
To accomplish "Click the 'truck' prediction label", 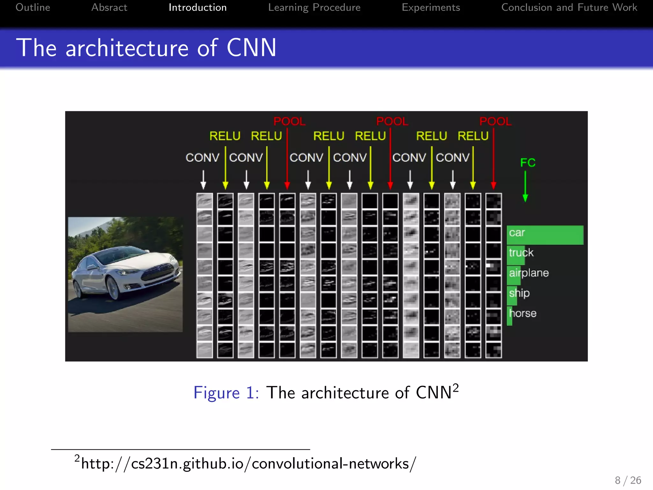I will point(521,253).
